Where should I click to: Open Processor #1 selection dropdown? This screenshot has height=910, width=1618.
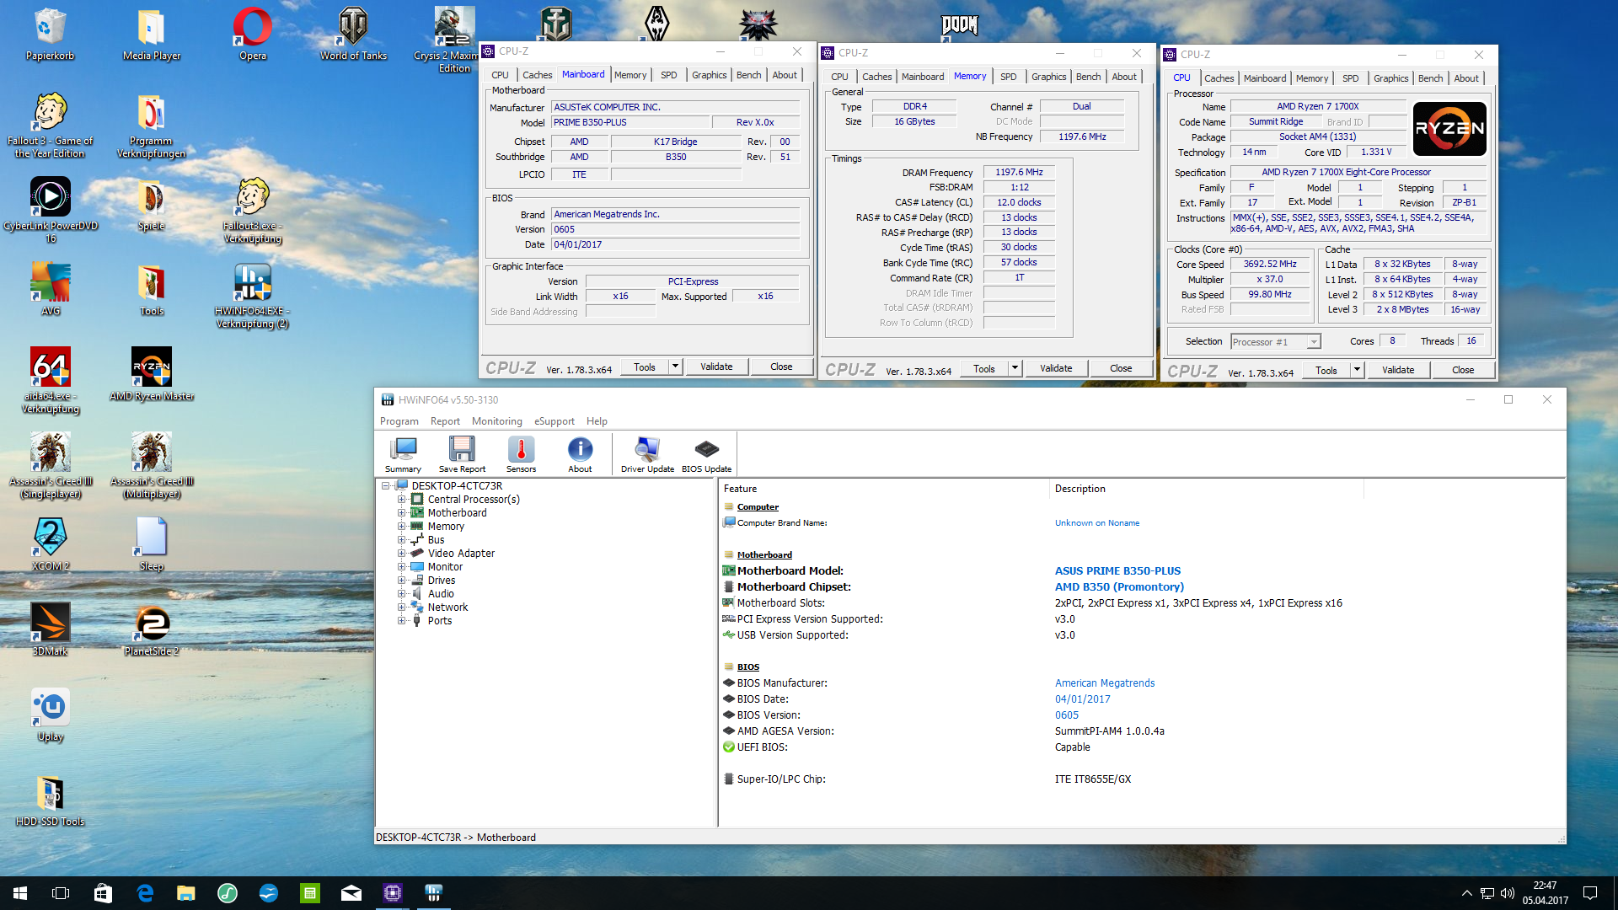pos(1313,342)
